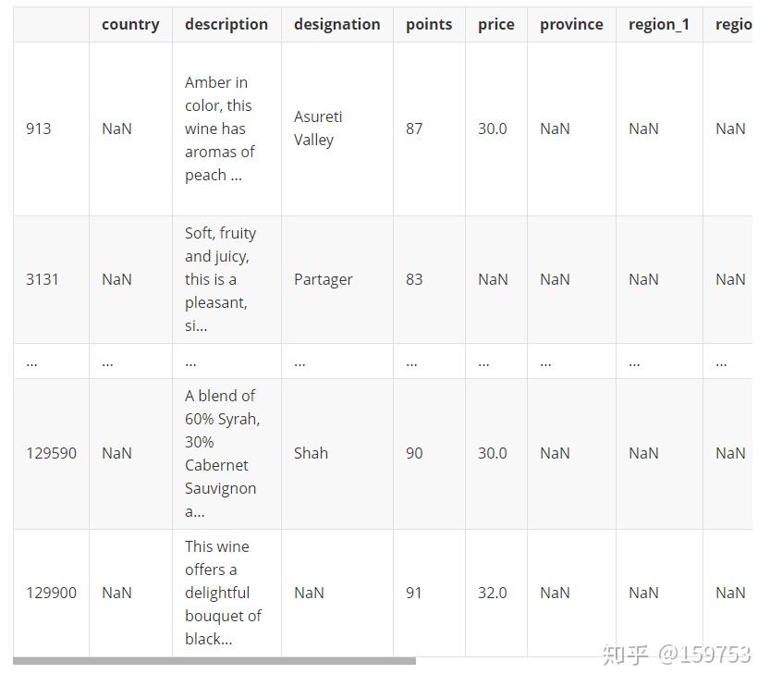770x686 pixels.
Task: Click the points cell showing 83
Action: coord(414,279)
